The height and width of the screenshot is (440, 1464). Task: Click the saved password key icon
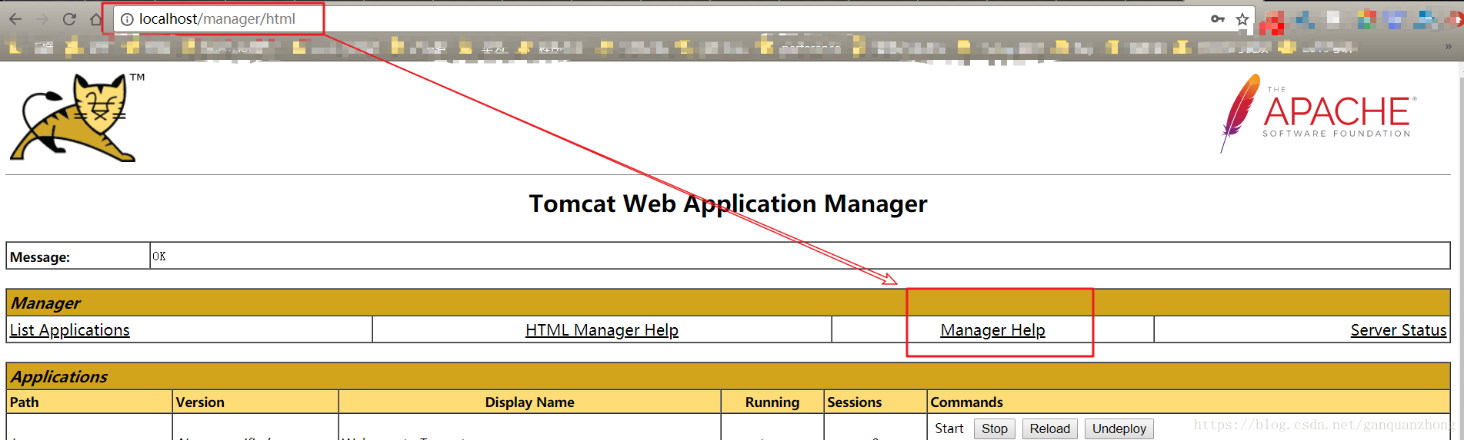pos(1218,19)
